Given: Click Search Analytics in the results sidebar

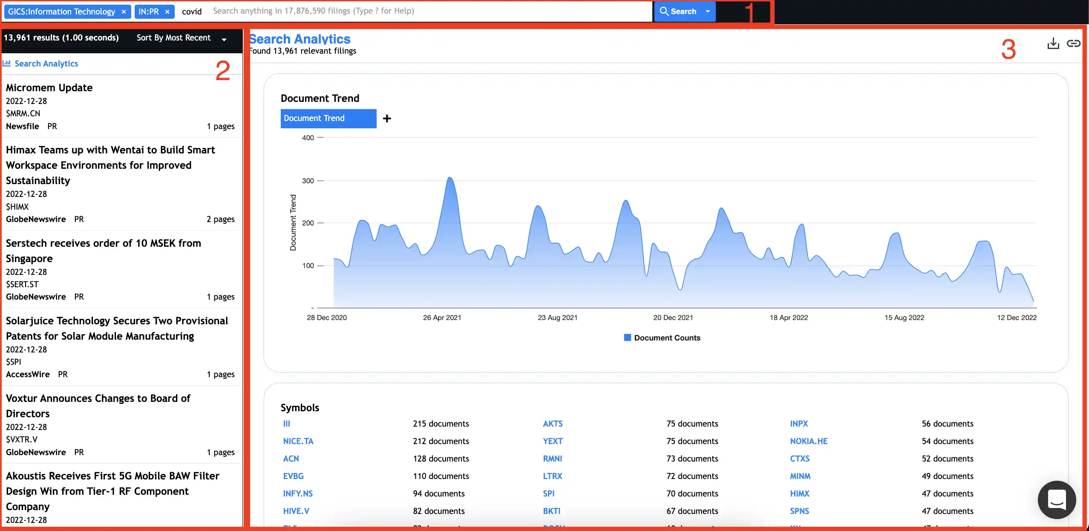Looking at the screenshot, I should [46, 63].
